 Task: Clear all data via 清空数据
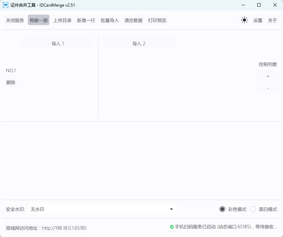click(133, 20)
